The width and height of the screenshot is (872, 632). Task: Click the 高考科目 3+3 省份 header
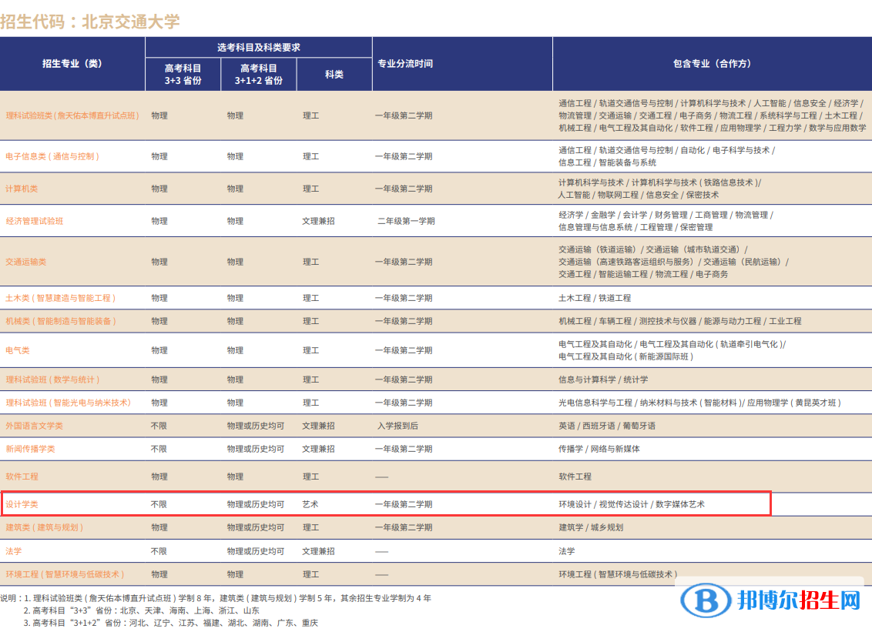183,74
